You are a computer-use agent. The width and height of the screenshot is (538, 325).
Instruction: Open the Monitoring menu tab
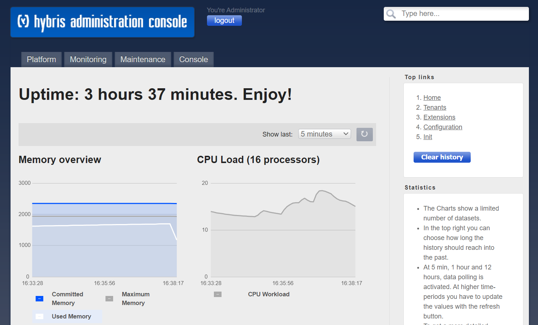(x=88, y=60)
